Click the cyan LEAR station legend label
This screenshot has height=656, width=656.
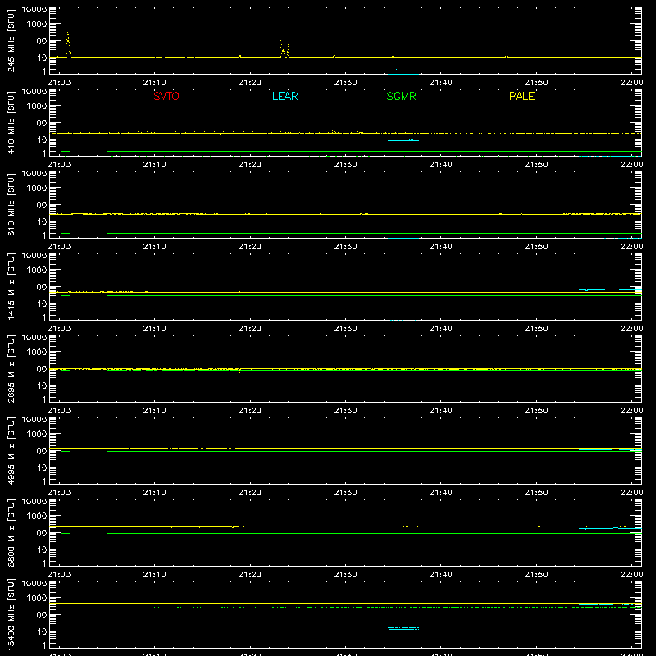(x=285, y=96)
